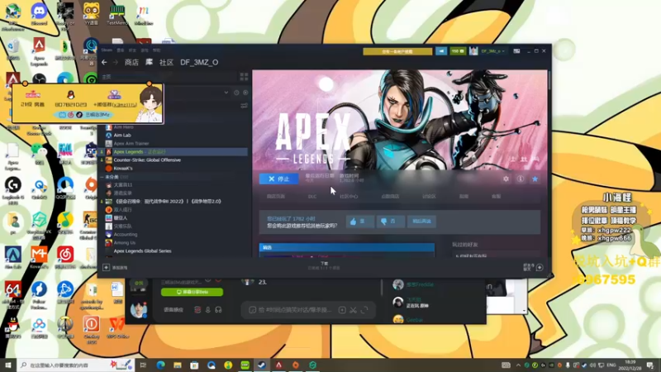Open File Explorer from the taskbar
Image resolution: width=661 pixels, height=372 pixels.
[178, 365]
